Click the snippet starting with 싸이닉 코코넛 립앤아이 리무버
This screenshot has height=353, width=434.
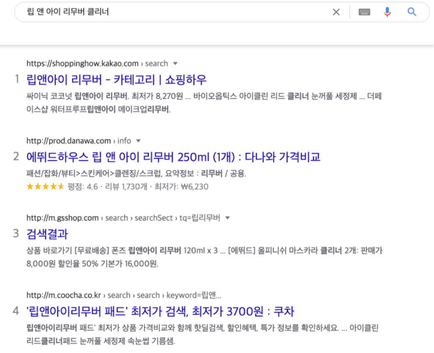[204, 103]
